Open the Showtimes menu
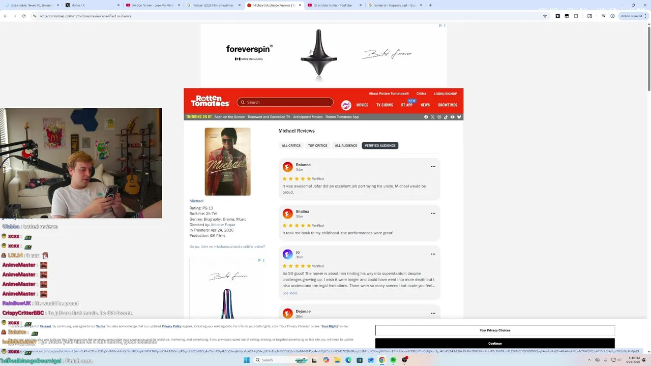The height and width of the screenshot is (366, 651). tap(448, 105)
